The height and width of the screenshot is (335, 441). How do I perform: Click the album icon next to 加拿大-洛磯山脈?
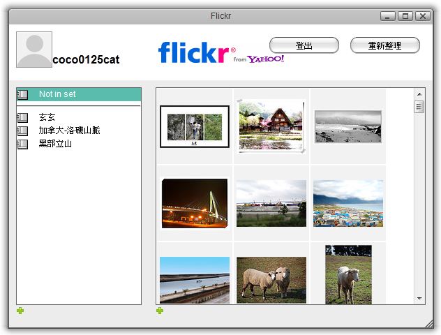[22, 131]
